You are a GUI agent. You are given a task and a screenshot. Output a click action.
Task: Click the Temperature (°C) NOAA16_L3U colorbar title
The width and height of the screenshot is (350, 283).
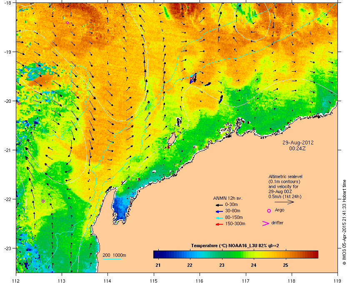(235, 246)
